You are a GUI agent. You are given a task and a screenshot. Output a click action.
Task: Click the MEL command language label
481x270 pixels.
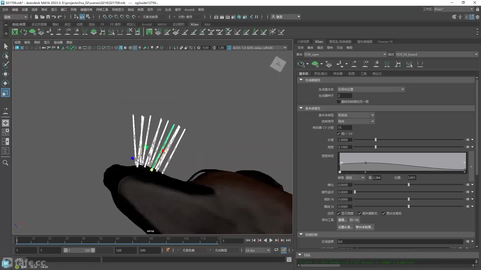click(x=20, y=259)
